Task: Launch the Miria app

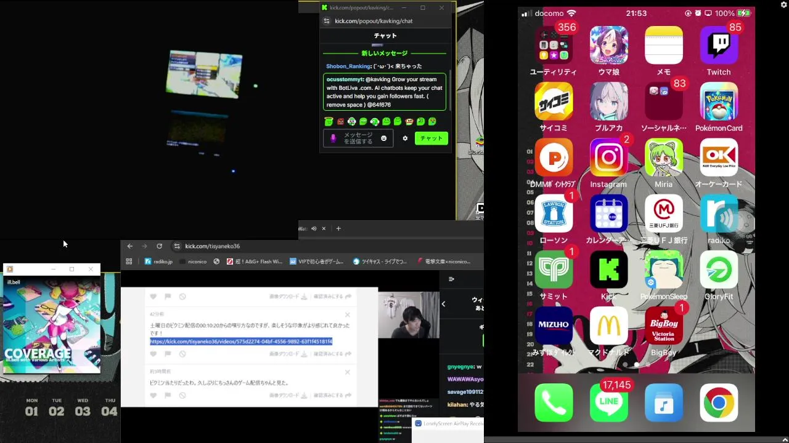Action: pos(663,158)
